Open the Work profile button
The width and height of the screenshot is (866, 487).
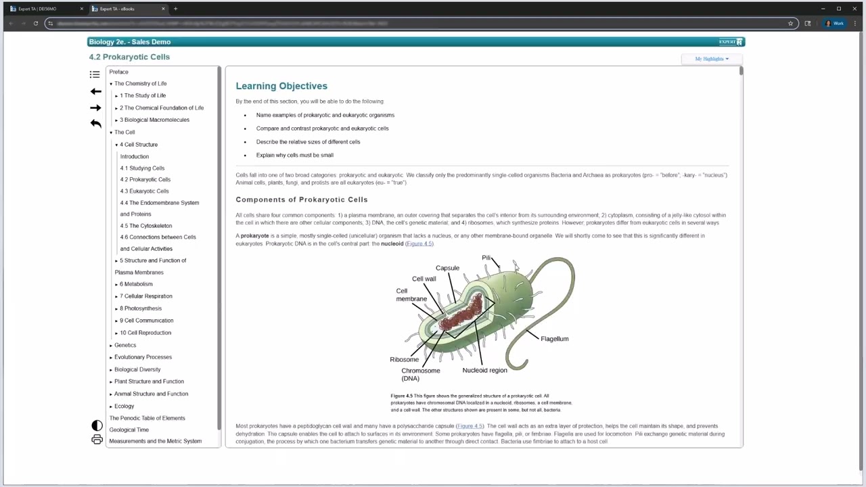[x=834, y=23]
